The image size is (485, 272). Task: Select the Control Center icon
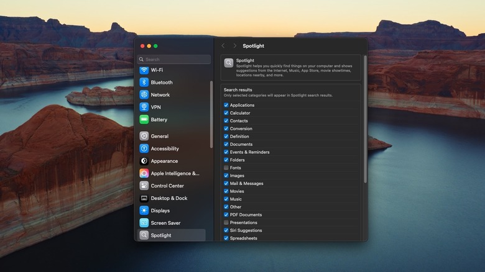144,186
